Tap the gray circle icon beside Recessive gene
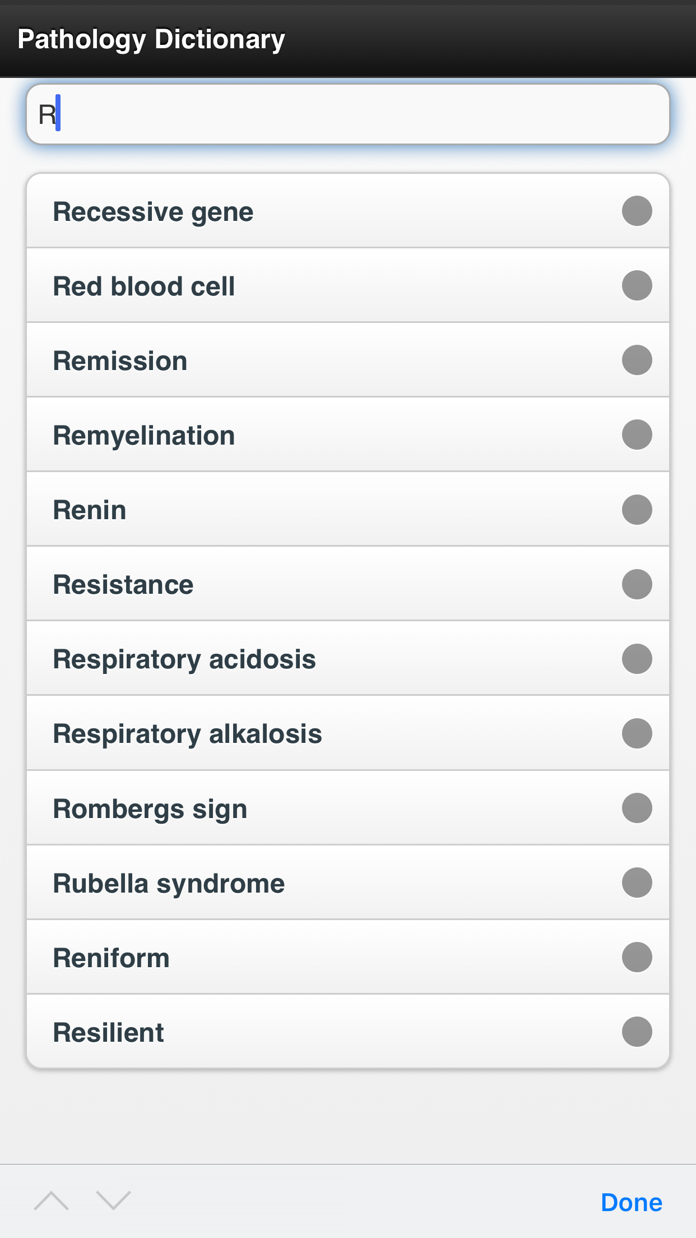Screen dimensions: 696x1238 coord(637,211)
